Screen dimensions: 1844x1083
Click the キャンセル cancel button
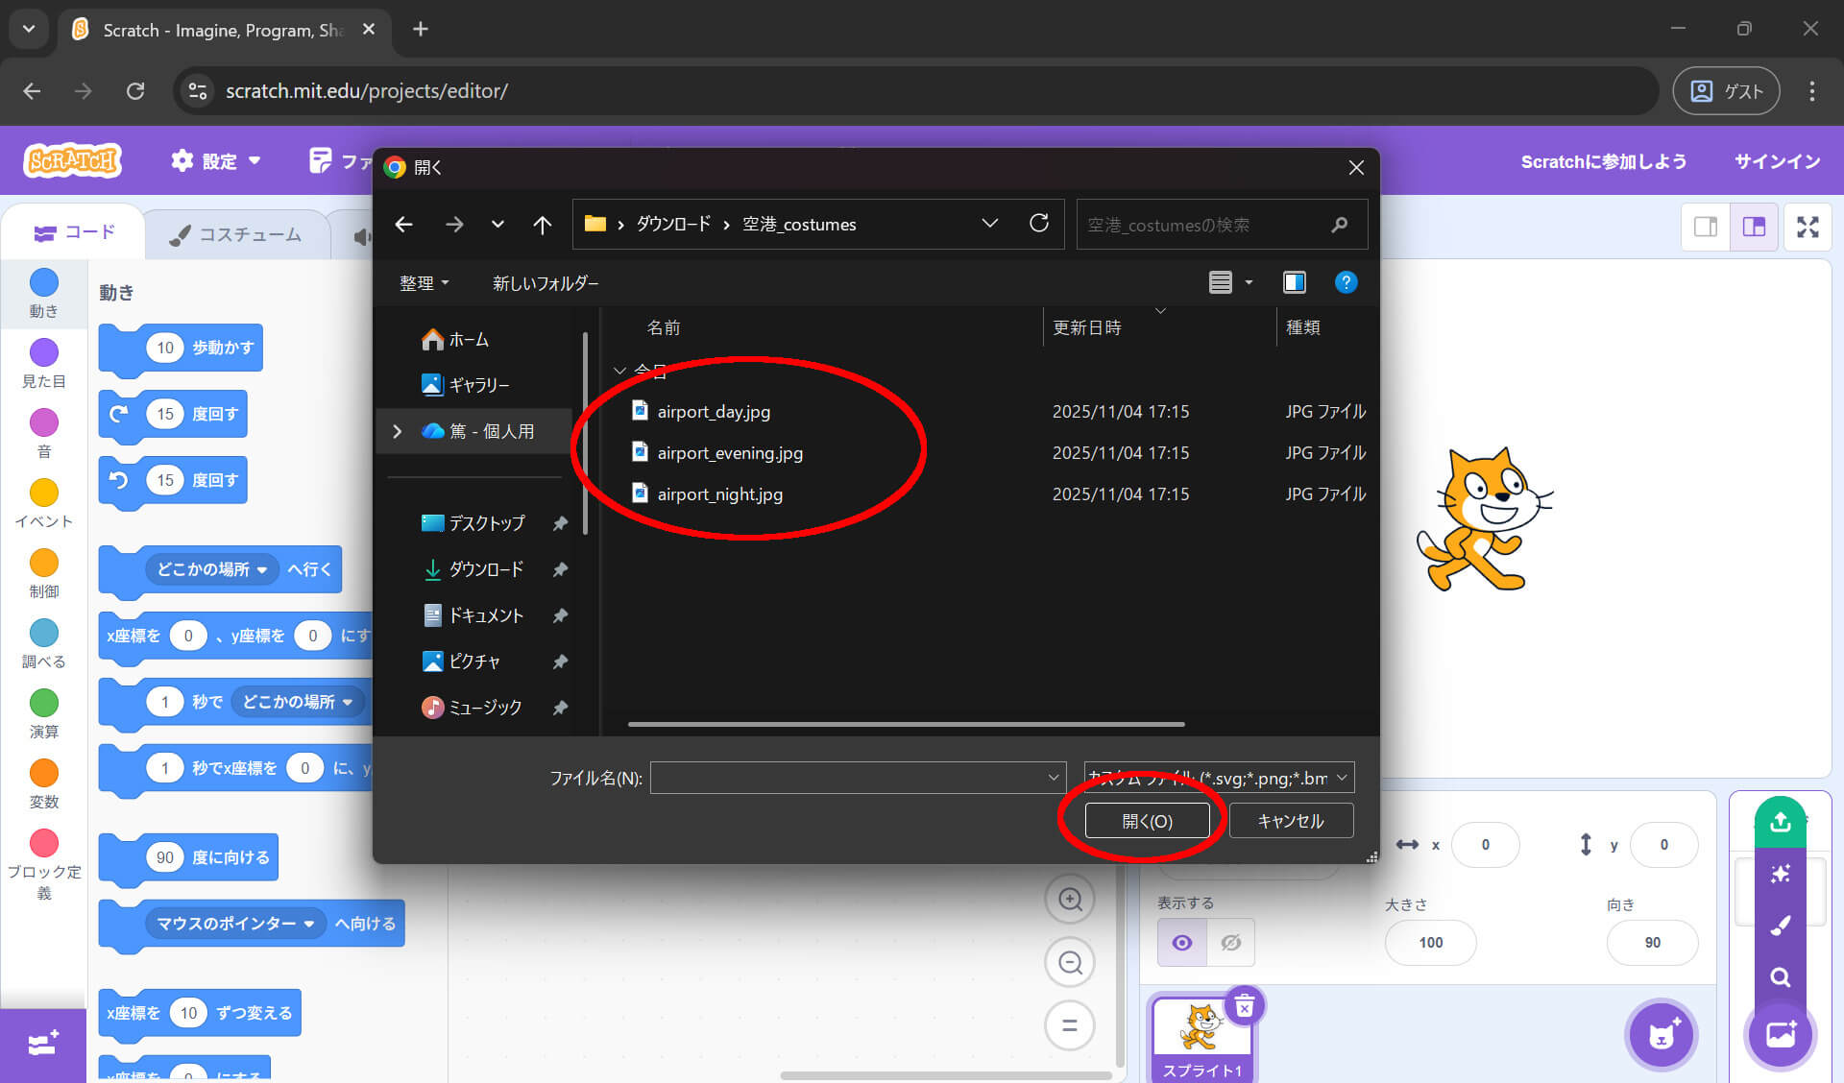(1291, 821)
